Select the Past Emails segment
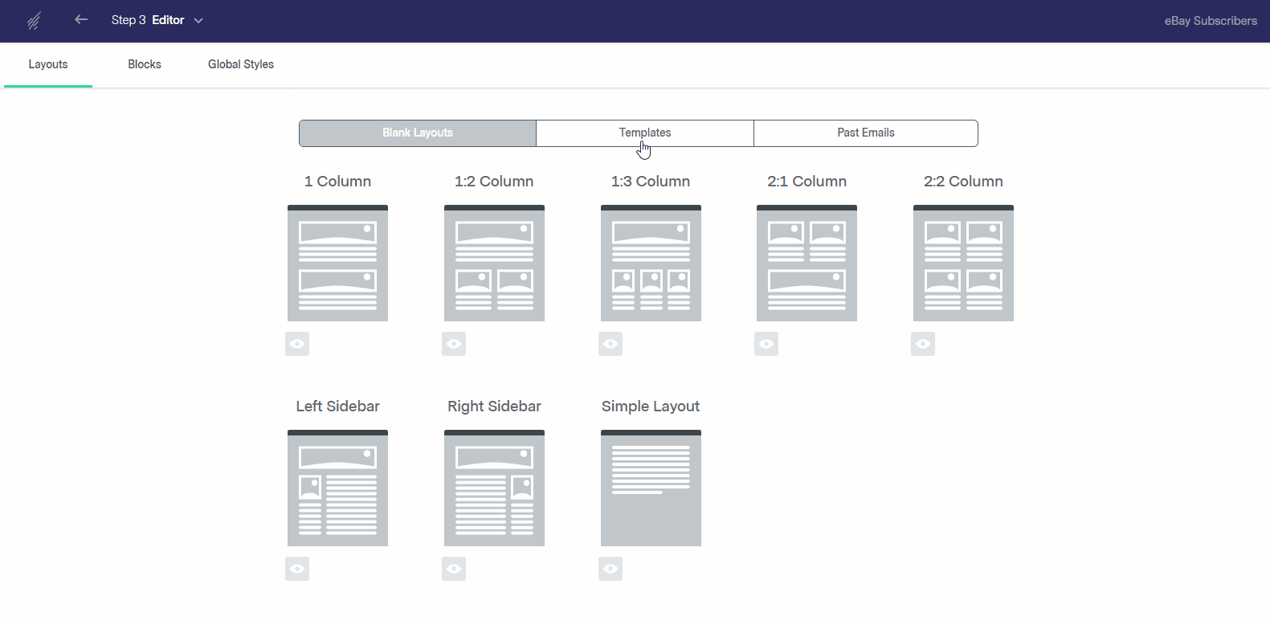 (866, 133)
